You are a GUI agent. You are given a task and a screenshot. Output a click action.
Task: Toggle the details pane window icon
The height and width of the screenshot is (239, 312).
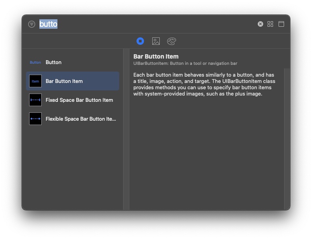pyautogui.click(x=281, y=24)
